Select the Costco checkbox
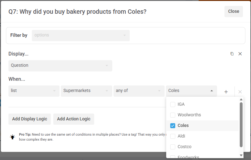 [173, 147]
